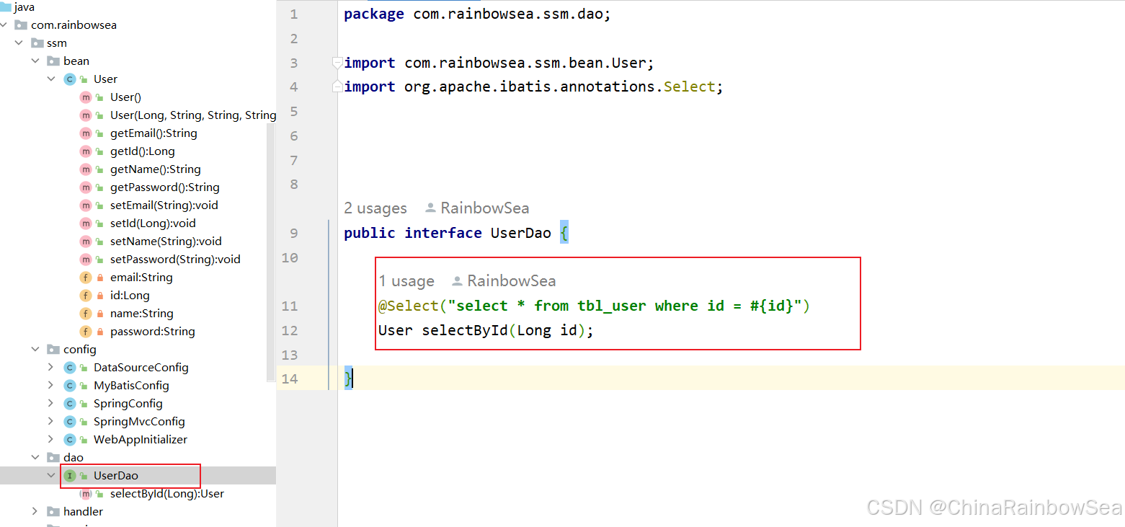This screenshot has width=1125, height=527.
Task: Click the @Select annotation on line 11
Action: (x=408, y=306)
